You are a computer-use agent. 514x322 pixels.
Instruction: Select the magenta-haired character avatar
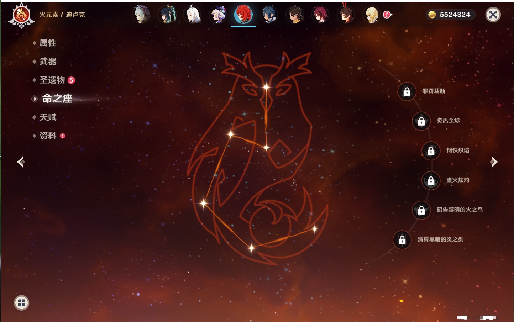coord(320,15)
